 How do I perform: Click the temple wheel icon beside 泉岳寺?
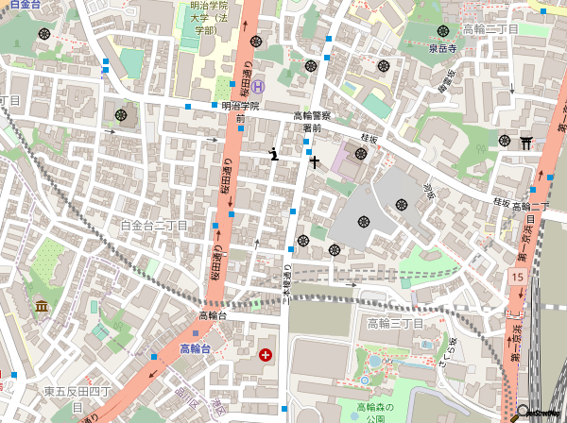(443, 31)
